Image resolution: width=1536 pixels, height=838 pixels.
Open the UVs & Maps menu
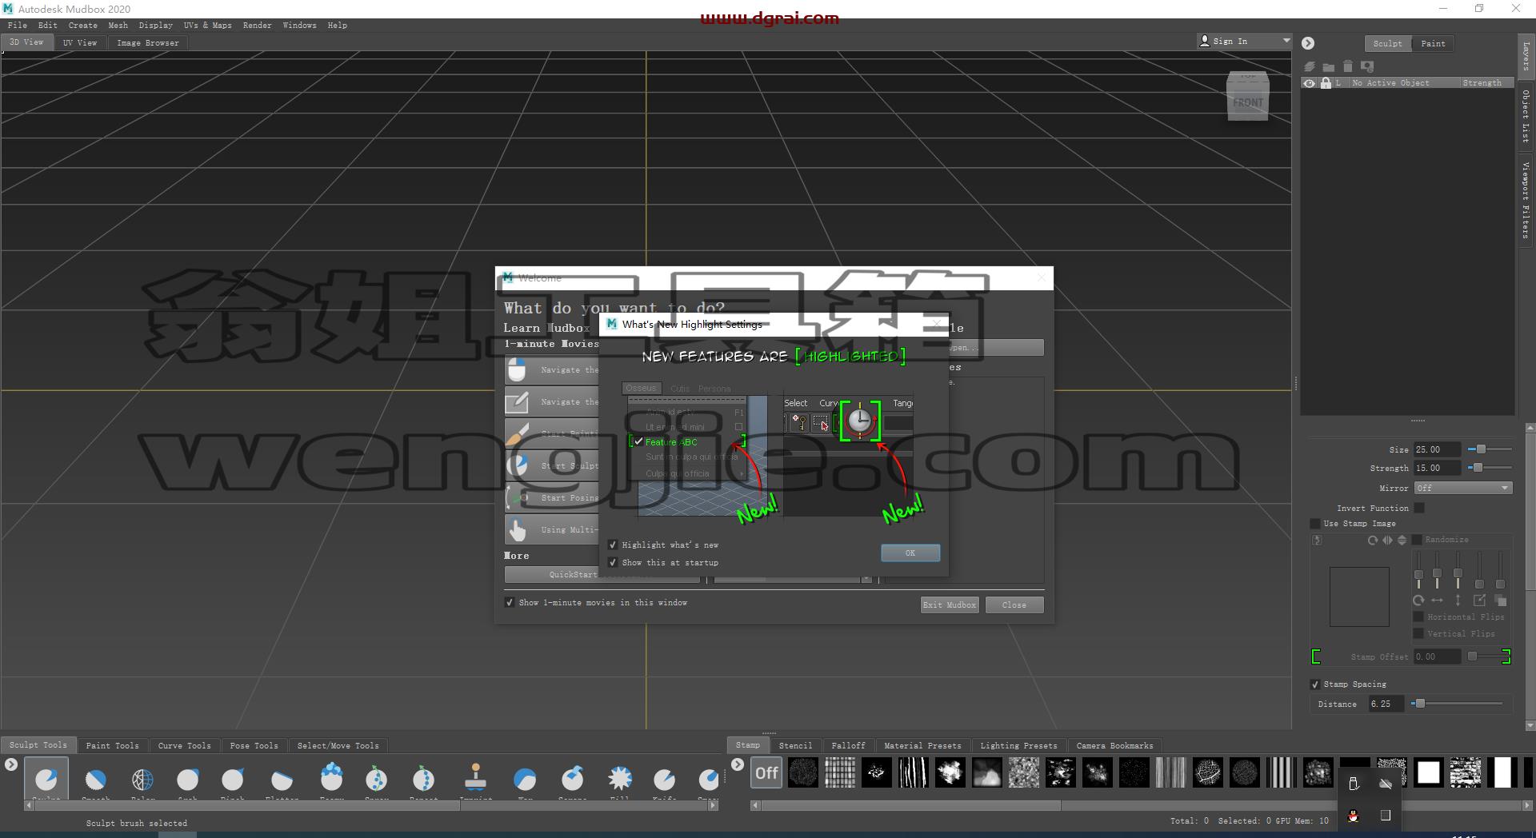click(x=207, y=26)
